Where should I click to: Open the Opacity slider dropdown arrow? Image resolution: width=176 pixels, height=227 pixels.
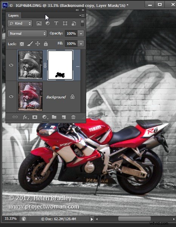click(81, 34)
